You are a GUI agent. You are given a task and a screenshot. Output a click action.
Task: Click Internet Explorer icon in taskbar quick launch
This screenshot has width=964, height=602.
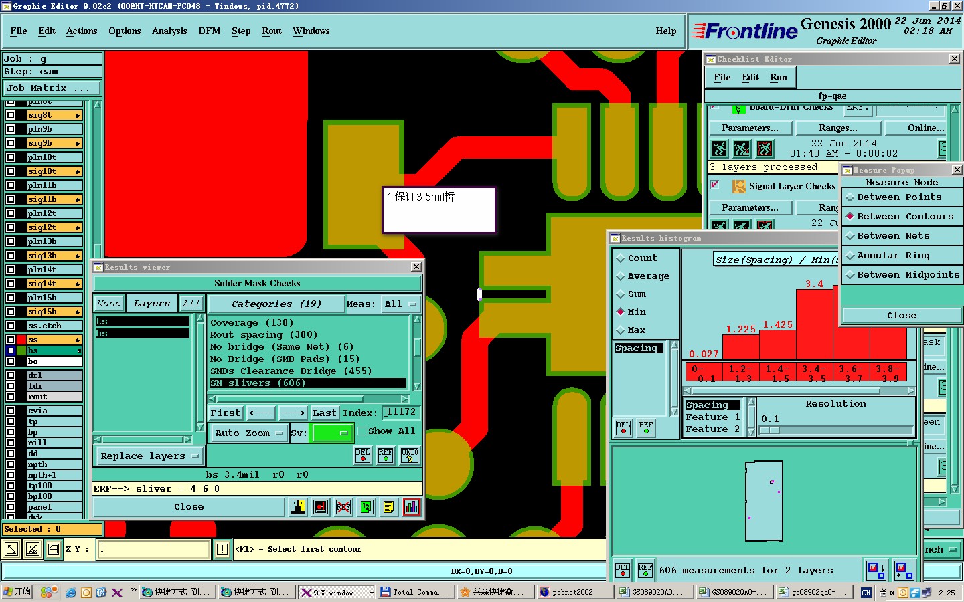(x=71, y=592)
